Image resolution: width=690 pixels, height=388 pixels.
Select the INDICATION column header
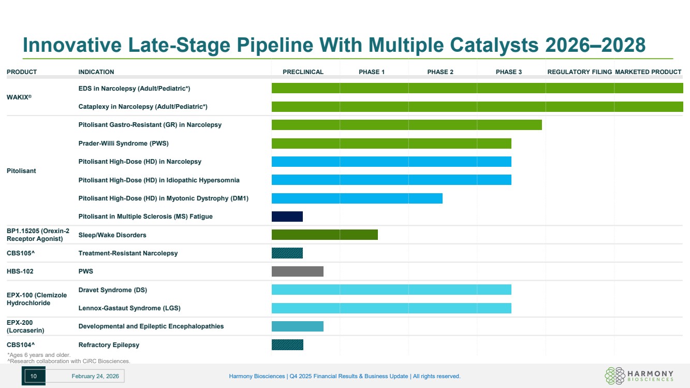coord(96,72)
